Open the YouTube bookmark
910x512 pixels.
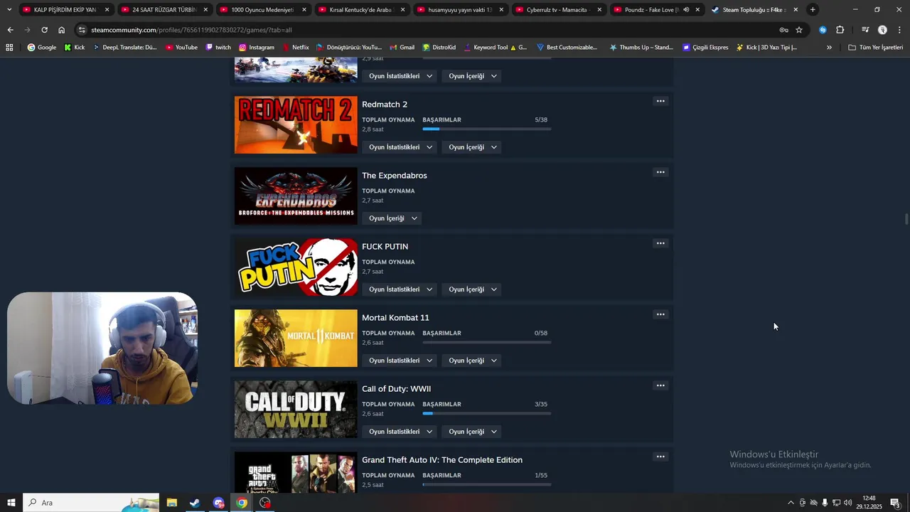[181, 48]
